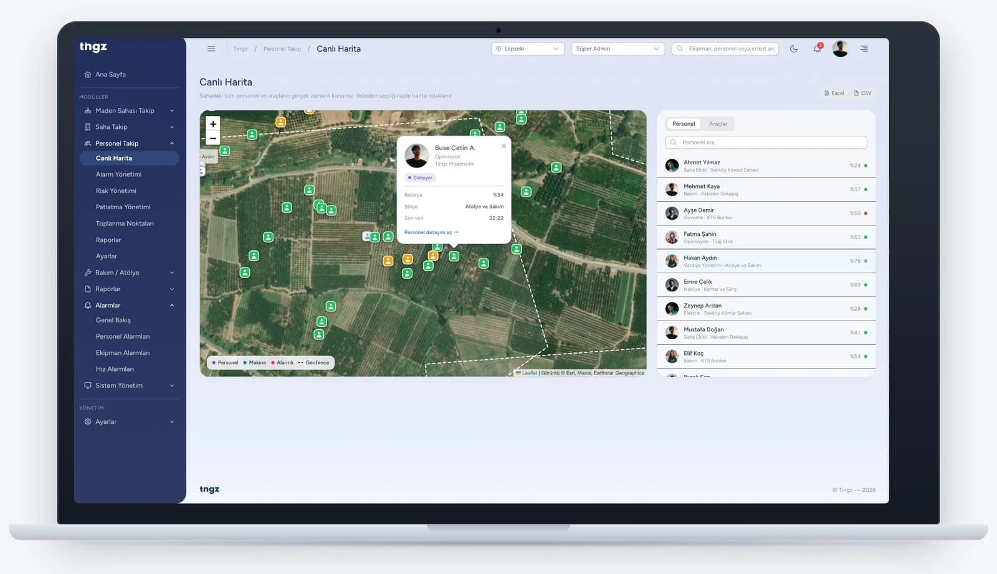Toggle dark mode with the moon icon
The image size is (997, 574).
[794, 49]
